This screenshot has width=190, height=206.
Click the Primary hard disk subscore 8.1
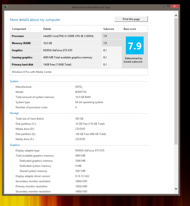click(105, 65)
